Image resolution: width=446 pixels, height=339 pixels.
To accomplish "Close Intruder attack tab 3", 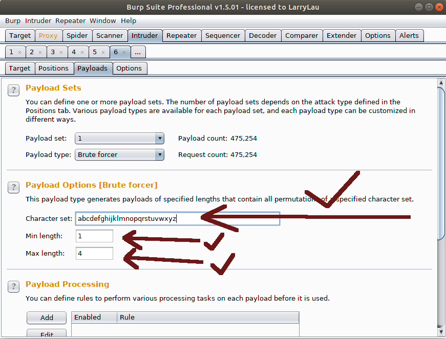I will click(61, 52).
